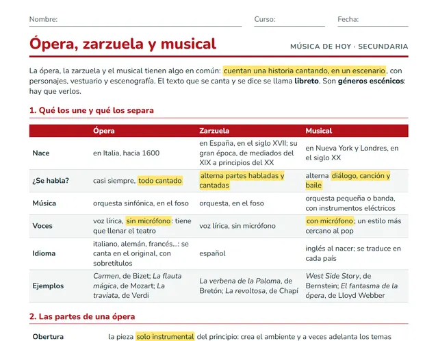Image resolution: width=438 pixels, height=341 pixels.
Task: Click heading '1. Qué los une y qué los separa'
Action: pyautogui.click(x=92, y=110)
